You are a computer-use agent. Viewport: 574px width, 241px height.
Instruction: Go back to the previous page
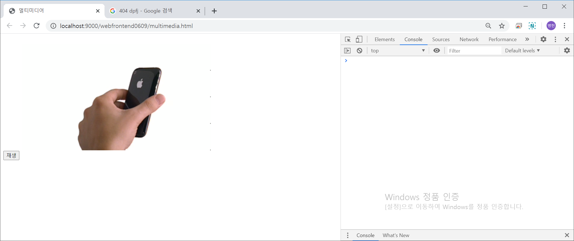(x=10, y=26)
